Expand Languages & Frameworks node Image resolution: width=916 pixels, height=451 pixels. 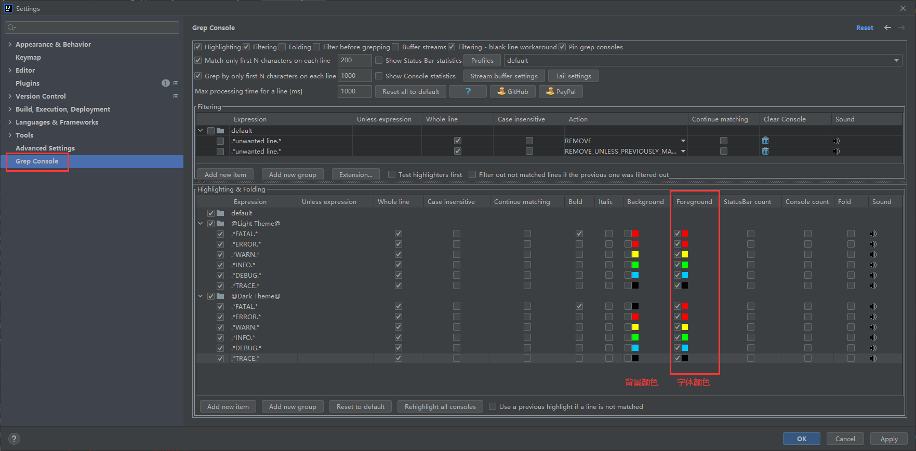coord(10,122)
